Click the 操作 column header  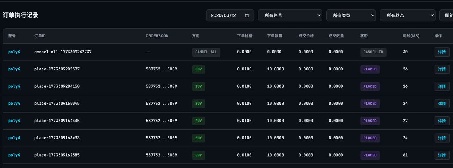tap(438, 36)
